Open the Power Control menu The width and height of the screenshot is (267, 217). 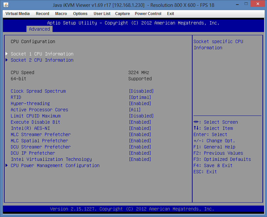pos(148,14)
